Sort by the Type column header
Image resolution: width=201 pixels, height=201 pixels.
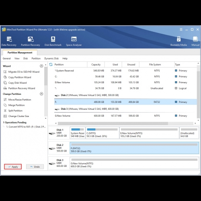186,65
